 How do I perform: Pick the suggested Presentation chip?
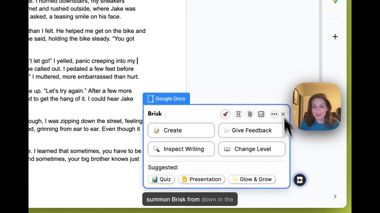(x=202, y=179)
